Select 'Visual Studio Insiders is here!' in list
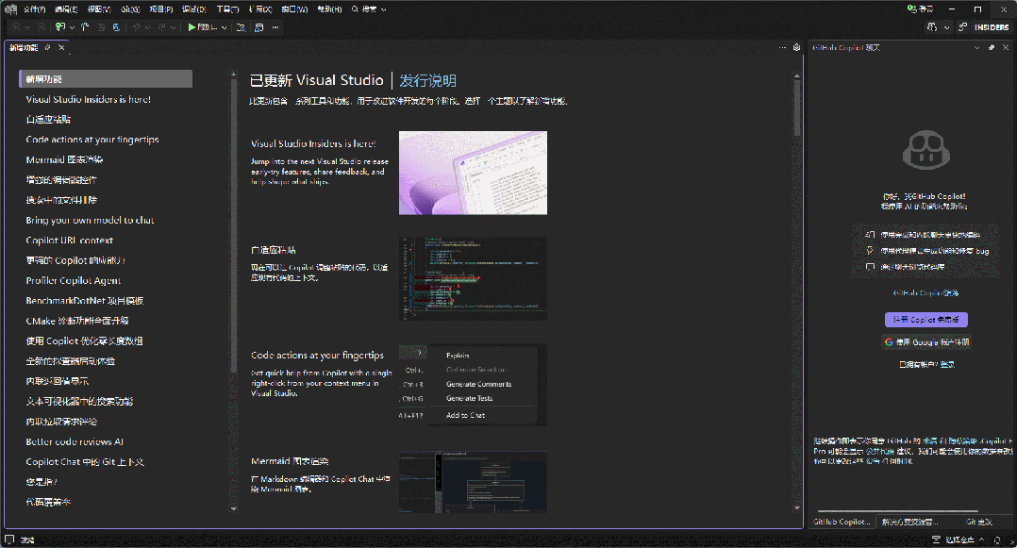 pos(89,99)
